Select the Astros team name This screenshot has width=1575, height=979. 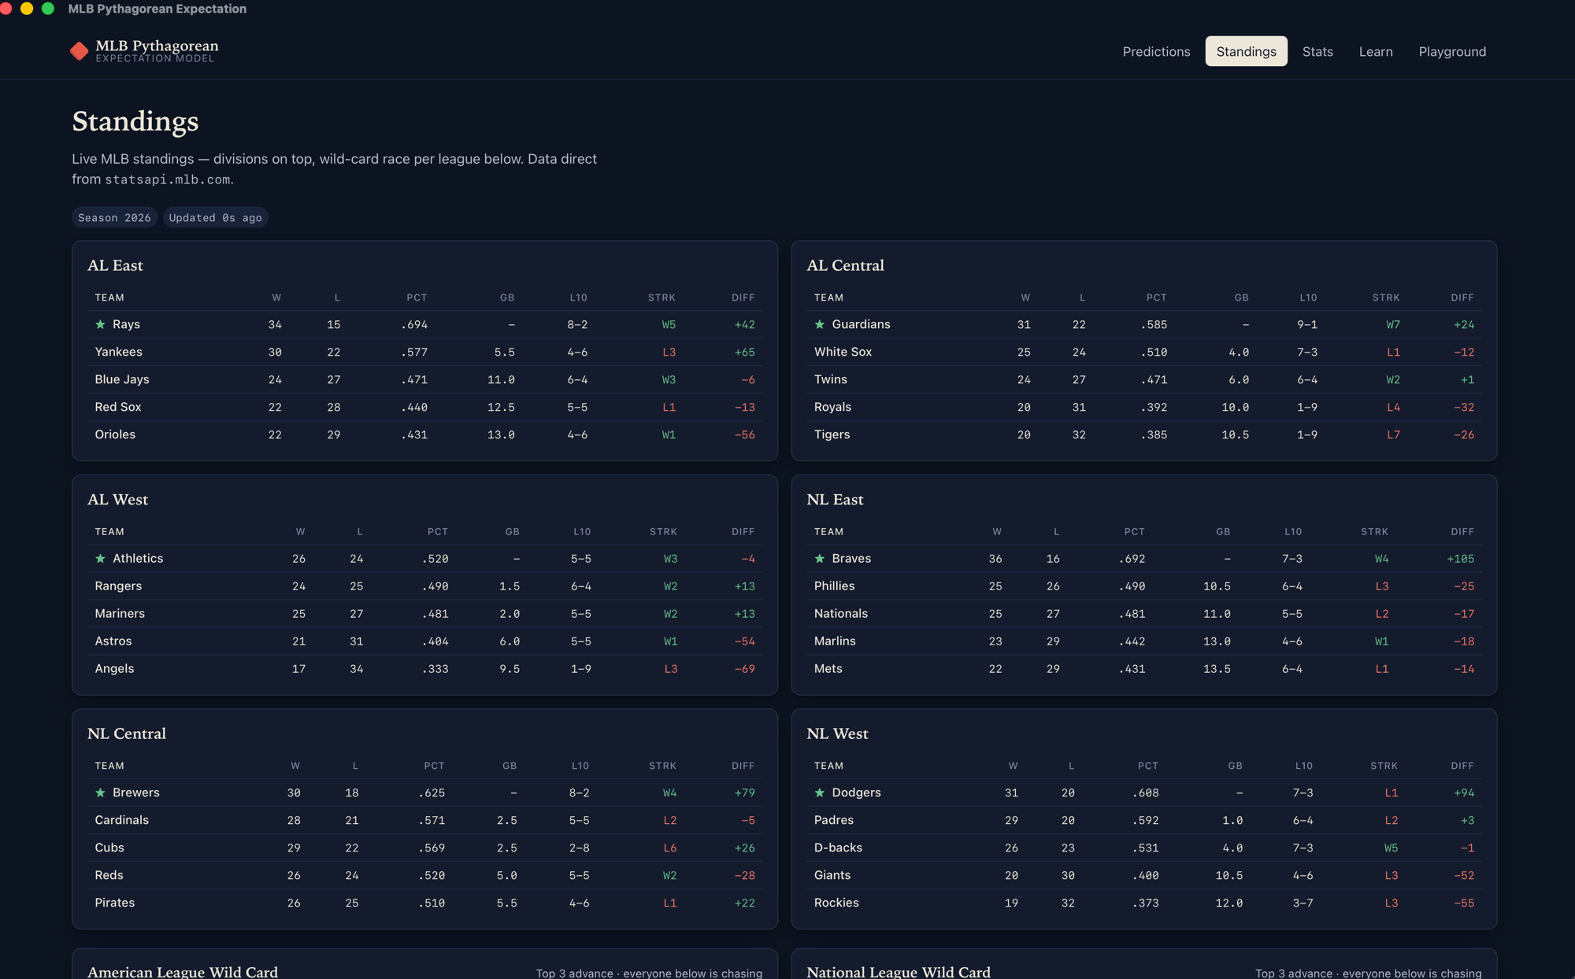point(113,641)
